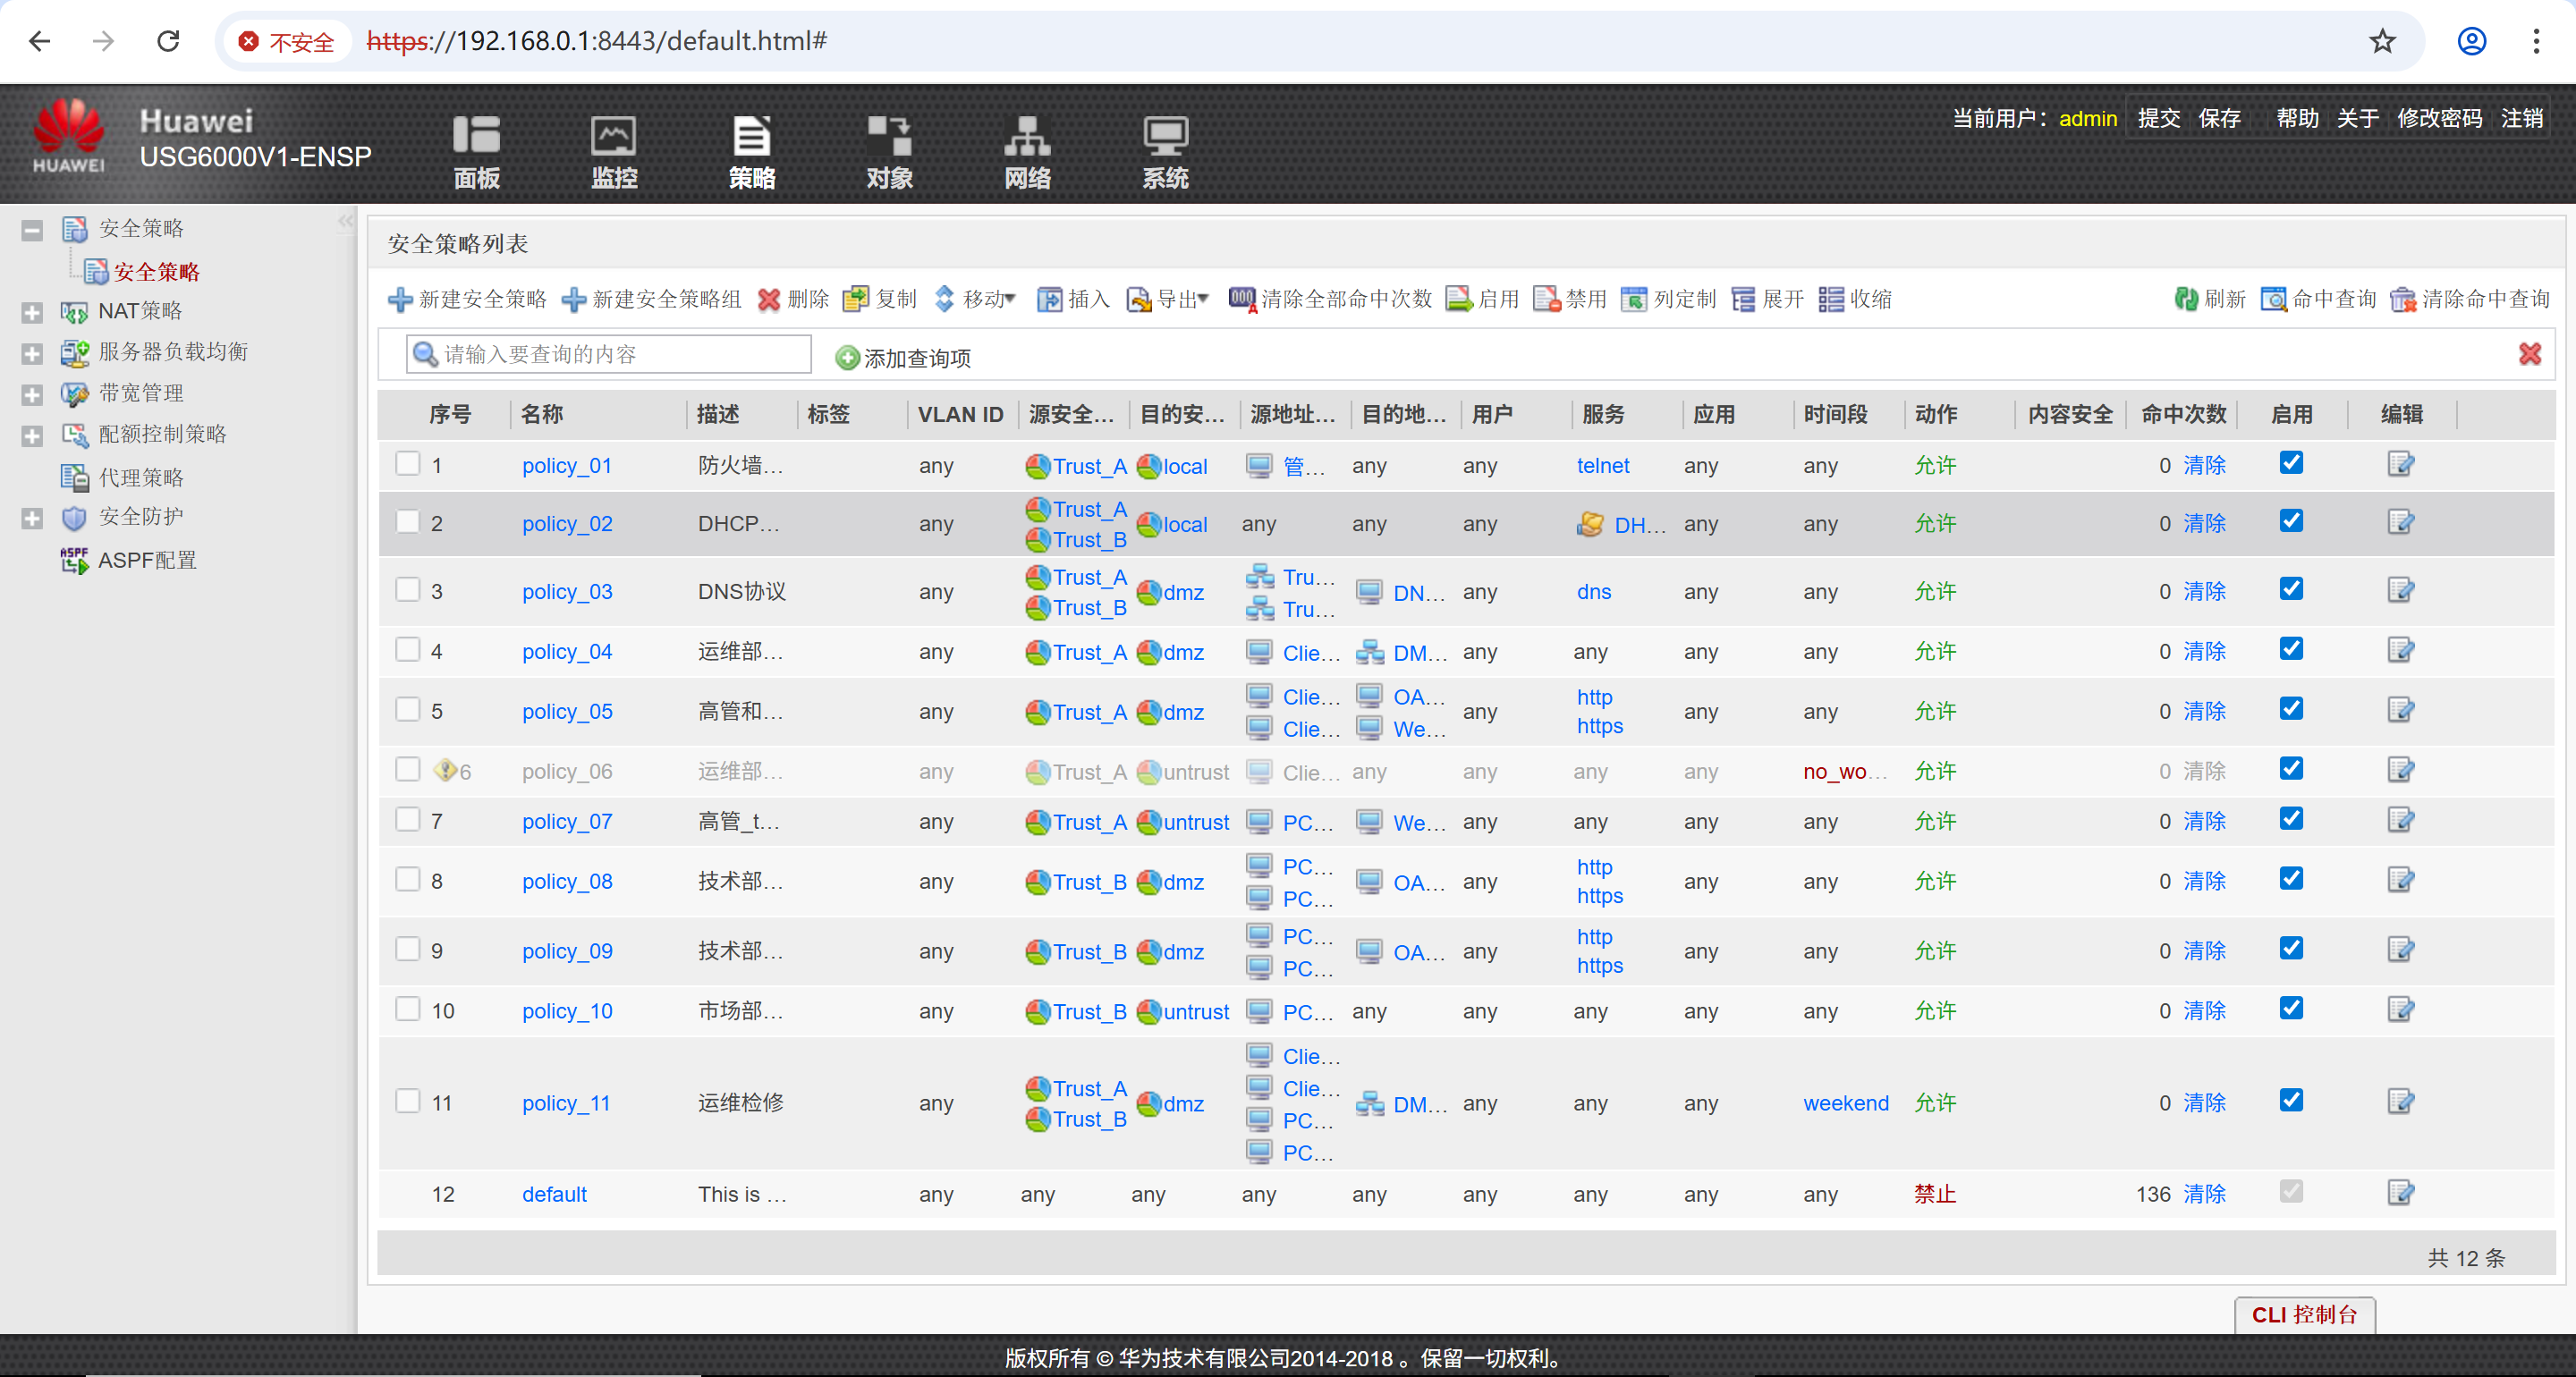Open the move dropdown arrow
This screenshot has width=2576, height=1377.
(1010, 298)
